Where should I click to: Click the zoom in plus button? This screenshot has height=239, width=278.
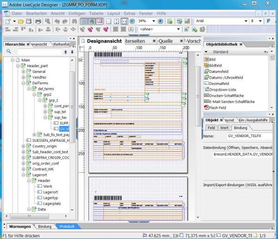tap(160, 21)
